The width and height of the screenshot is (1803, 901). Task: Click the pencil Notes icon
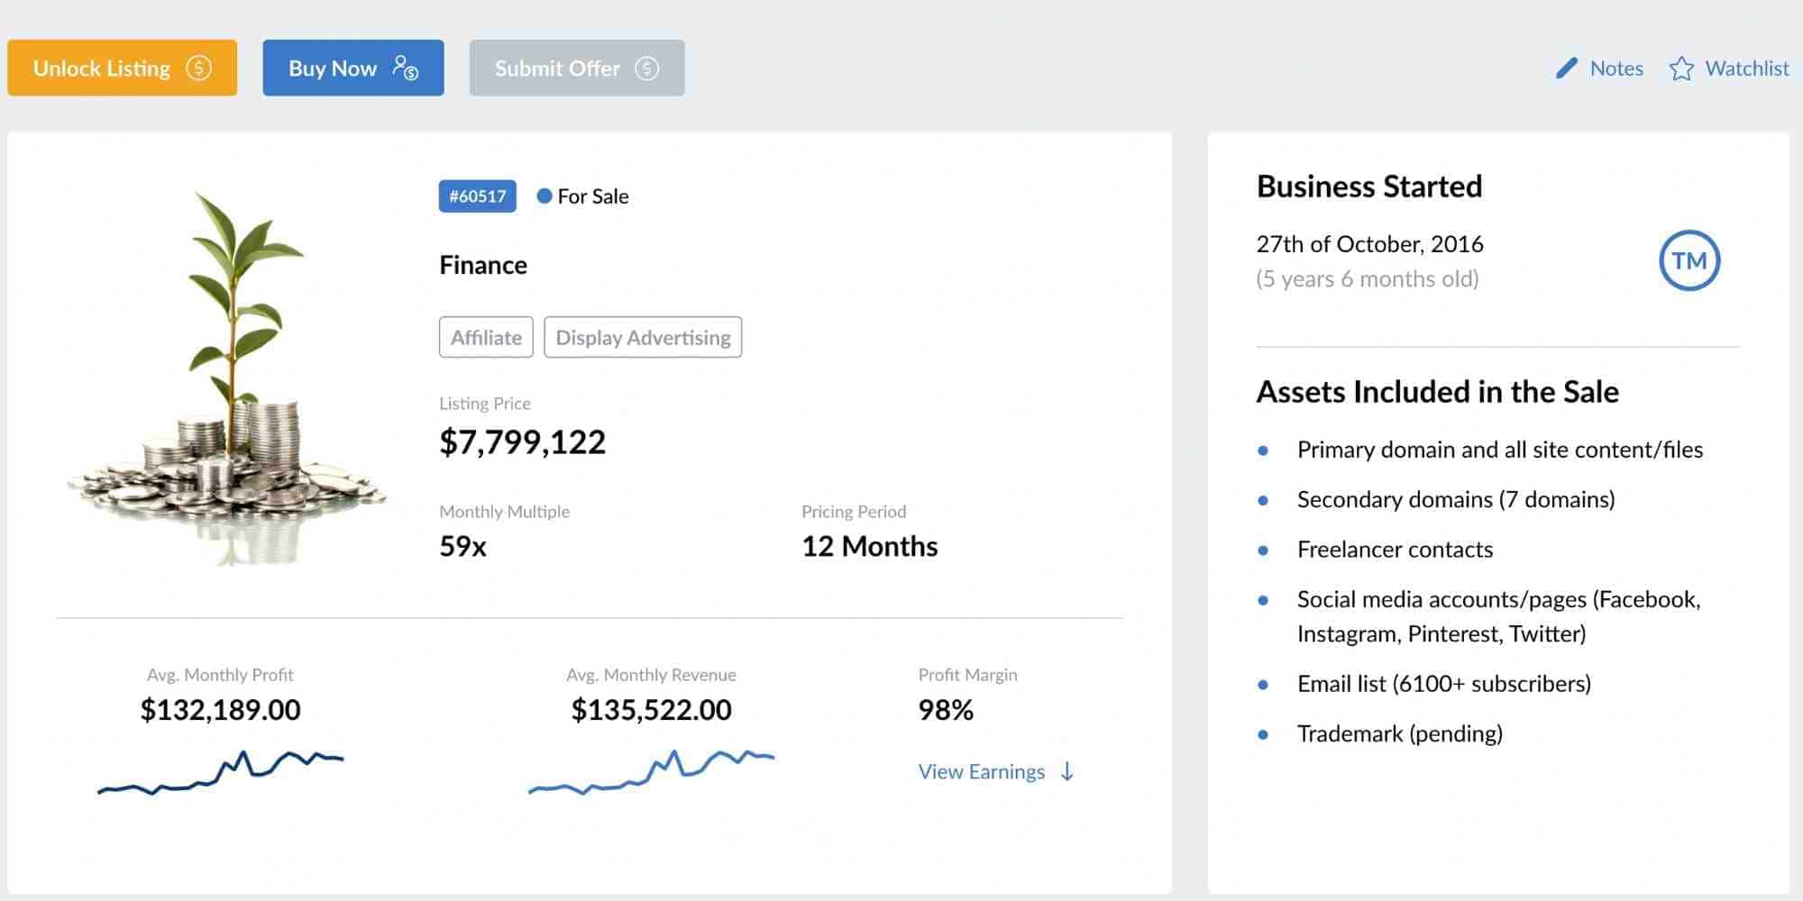coord(1567,68)
